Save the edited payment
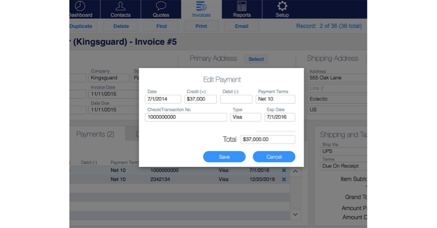The image size is (437, 228). click(x=225, y=157)
